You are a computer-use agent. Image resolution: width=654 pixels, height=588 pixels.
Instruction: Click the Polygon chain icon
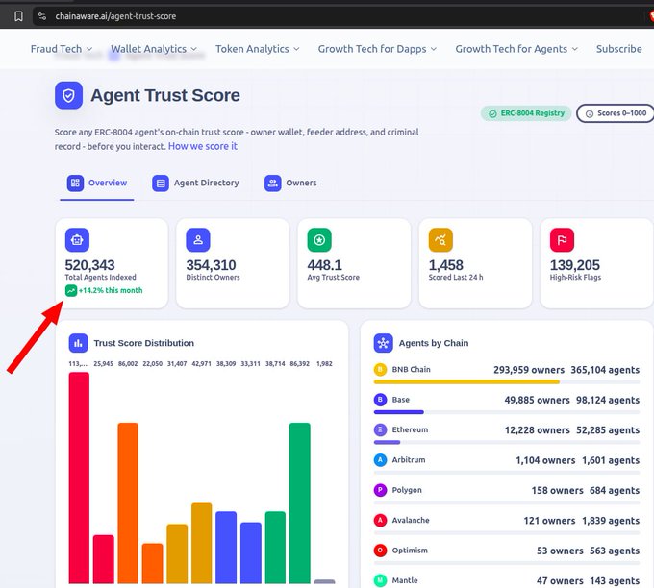380,490
